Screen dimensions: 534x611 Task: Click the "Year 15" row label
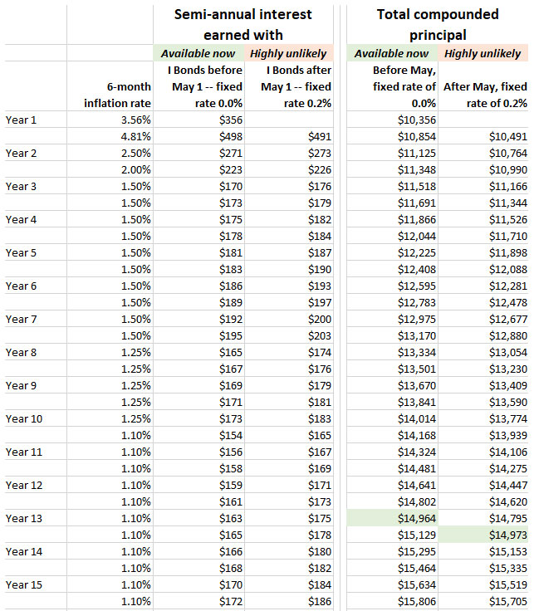pyautogui.click(x=25, y=584)
